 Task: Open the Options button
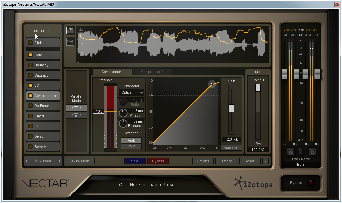(x=203, y=161)
